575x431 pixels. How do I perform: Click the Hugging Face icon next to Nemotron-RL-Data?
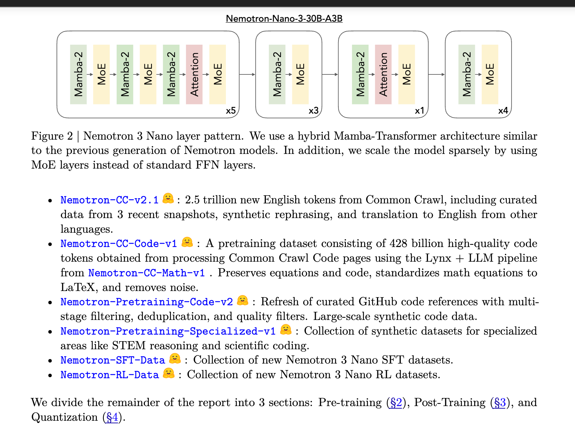pos(169,373)
